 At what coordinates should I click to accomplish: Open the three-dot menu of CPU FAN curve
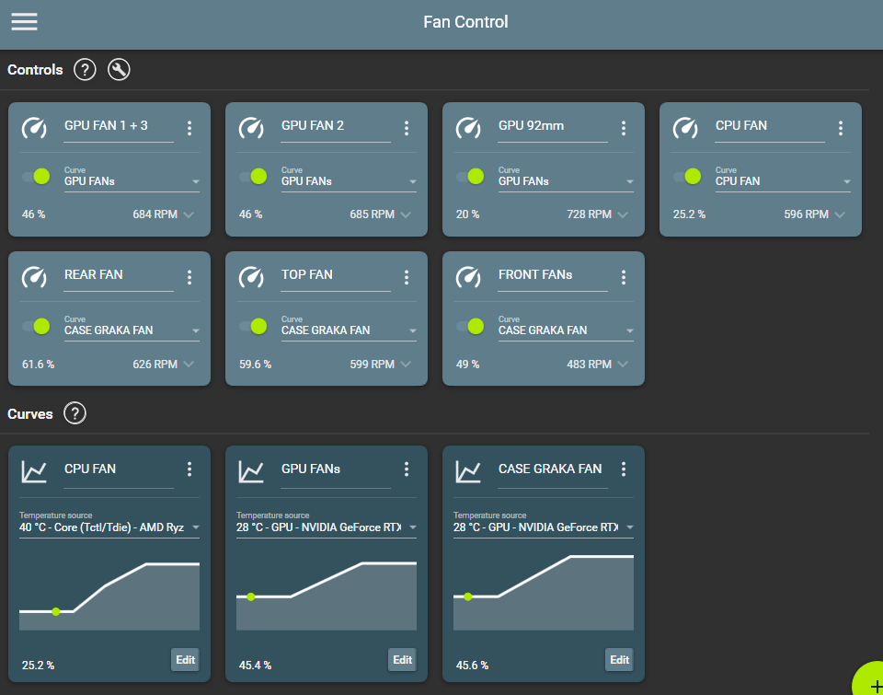pos(189,469)
